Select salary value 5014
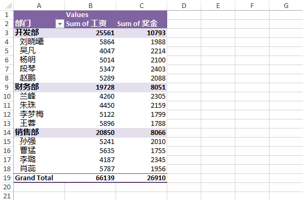Image resolution: width=303 pixels, height=200 pixels. 107,60
